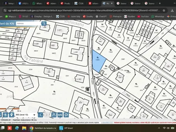This screenshot has height=132, width=176.
Task: Expand hidden system tray icons chevron
Action: coord(159,128)
